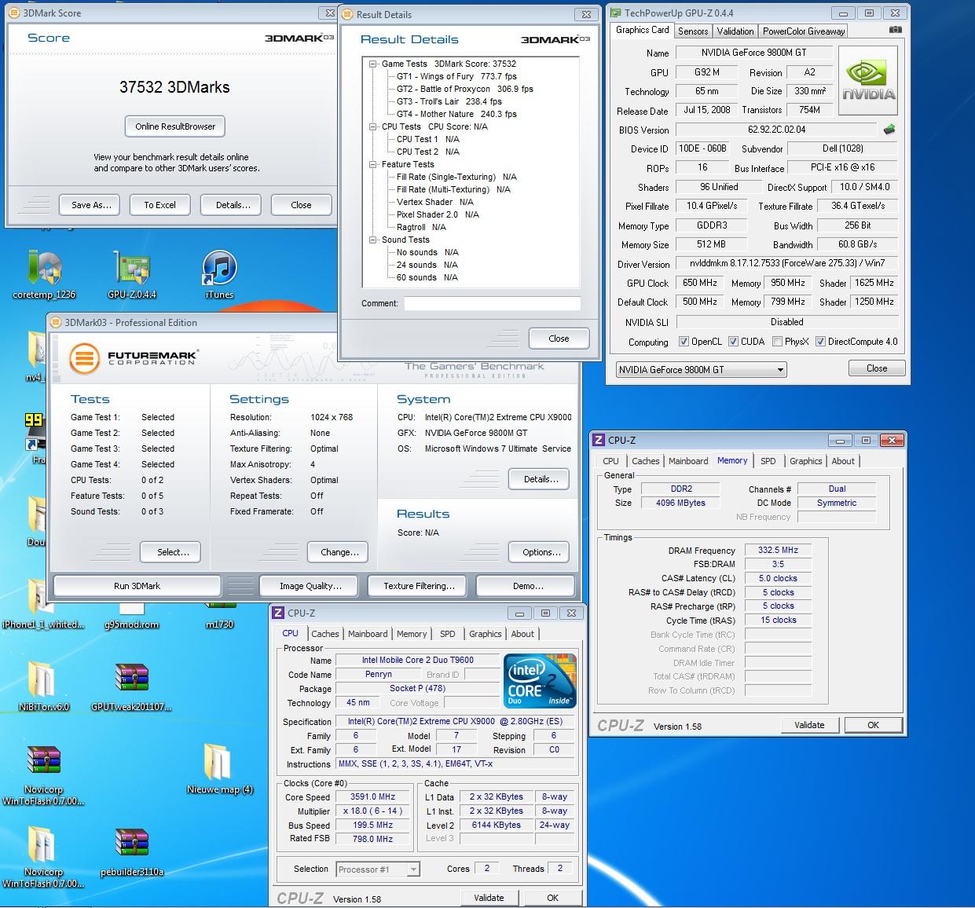Collapse the CPU Tests tree node
The image size is (975, 908).
373,126
